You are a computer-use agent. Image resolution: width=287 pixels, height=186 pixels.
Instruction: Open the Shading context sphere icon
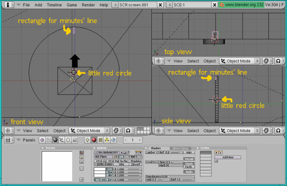pos(55,140)
